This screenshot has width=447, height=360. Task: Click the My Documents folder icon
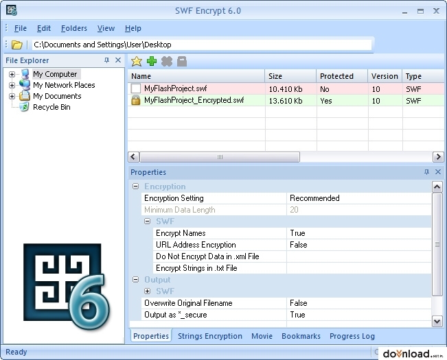(25, 96)
